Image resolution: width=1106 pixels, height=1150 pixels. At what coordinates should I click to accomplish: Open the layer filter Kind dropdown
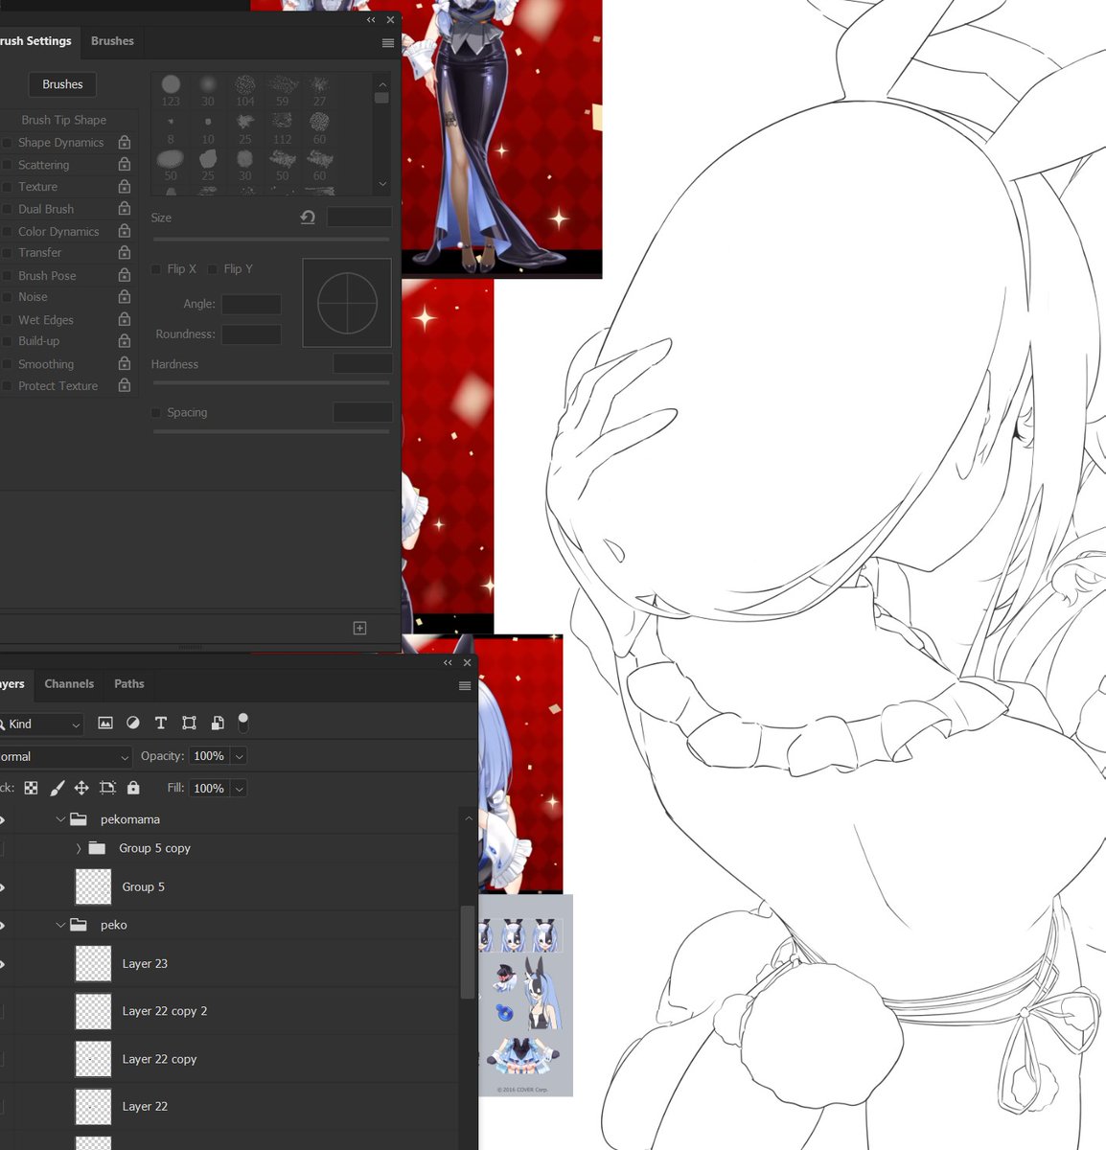coord(41,724)
